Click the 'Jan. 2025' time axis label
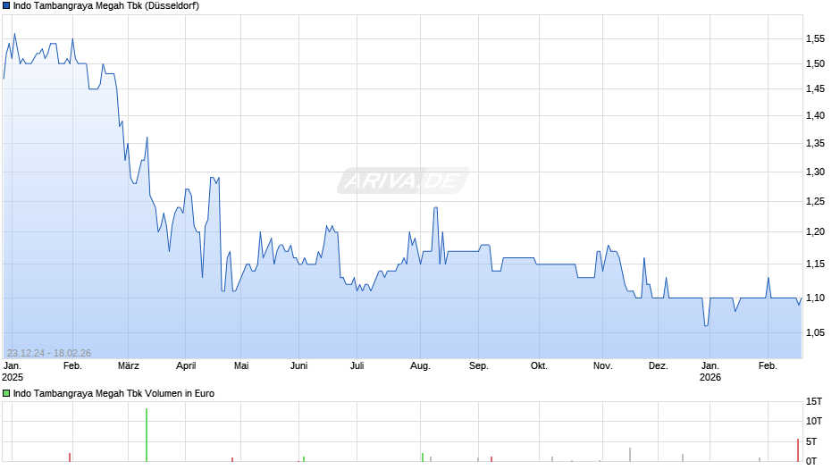 point(13,372)
